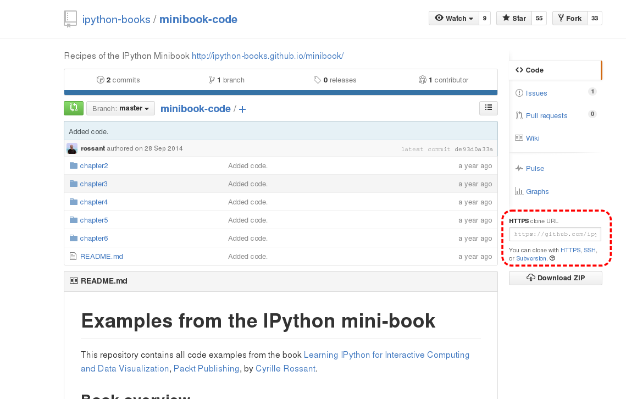Click the minibook-code repository title link
This screenshot has width=626, height=399.
point(198,19)
